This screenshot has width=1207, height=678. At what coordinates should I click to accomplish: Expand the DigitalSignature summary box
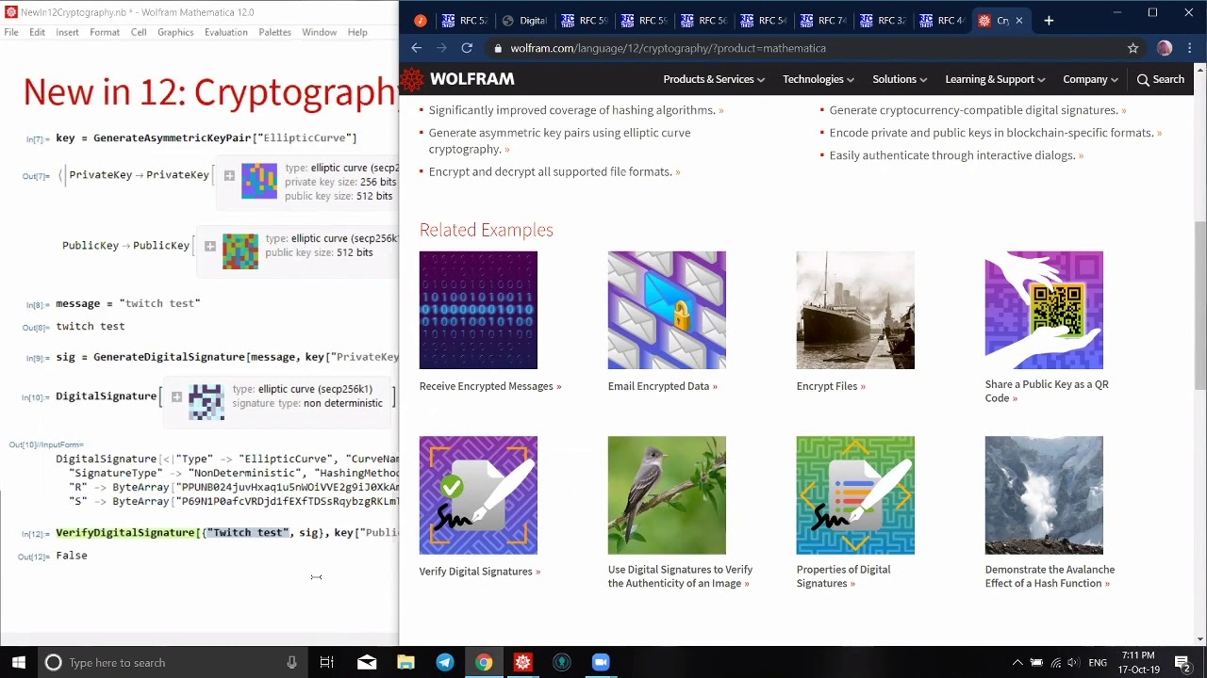tap(176, 397)
